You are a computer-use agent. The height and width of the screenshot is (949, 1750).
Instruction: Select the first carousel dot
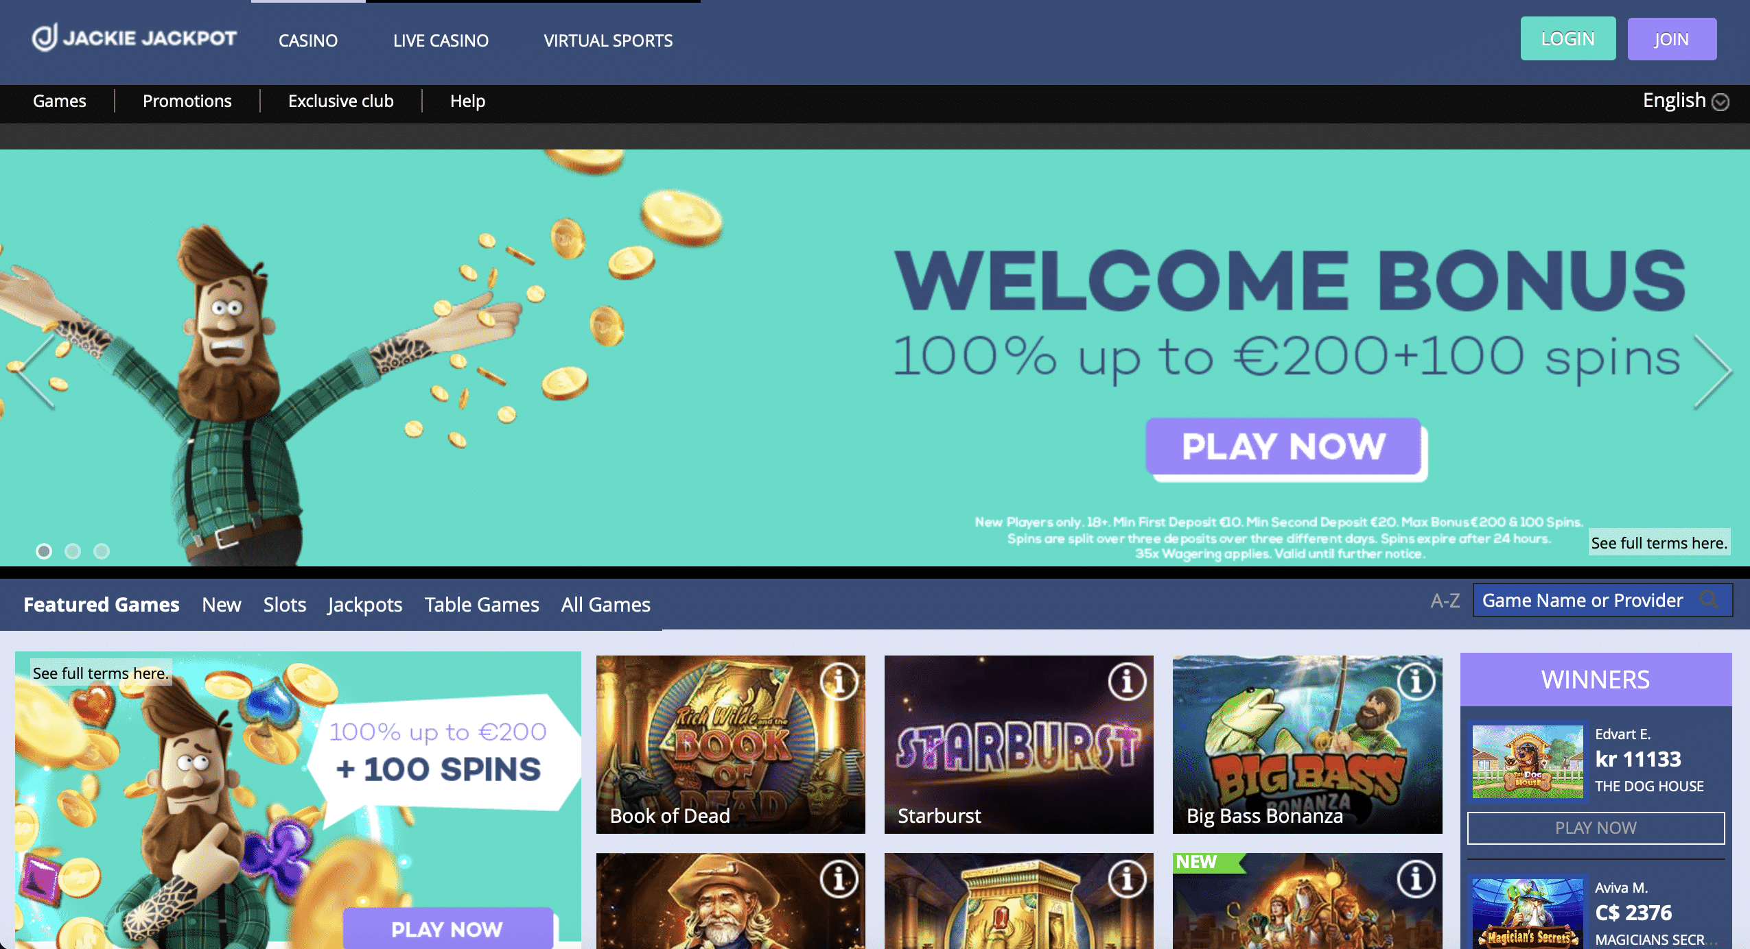click(x=44, y=551)
